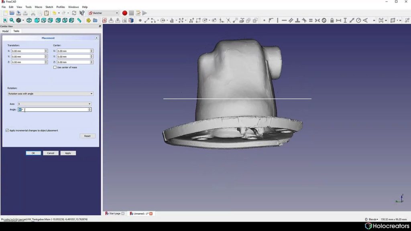This screenshot has height=231, width=411.
Task: Enable Use center of mass checkbox
Action: coord(55,67)
